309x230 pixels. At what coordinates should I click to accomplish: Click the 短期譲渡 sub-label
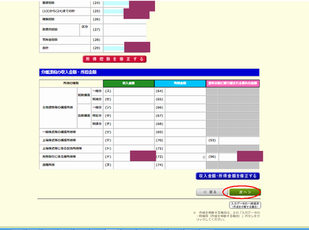84,95
